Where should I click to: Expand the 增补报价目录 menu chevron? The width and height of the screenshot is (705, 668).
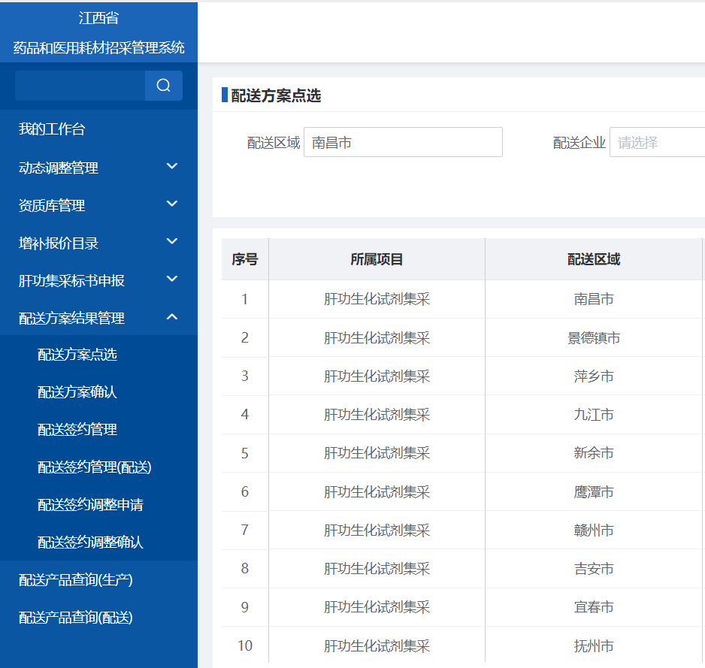(x=172, y=242)
